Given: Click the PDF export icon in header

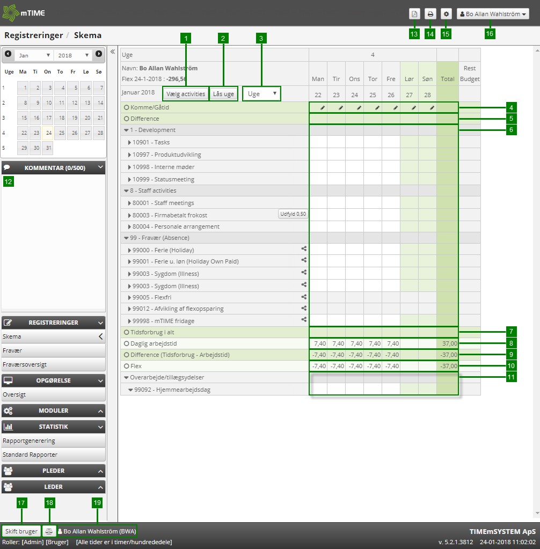Looking at the screenshot, I should click(414, 14).
